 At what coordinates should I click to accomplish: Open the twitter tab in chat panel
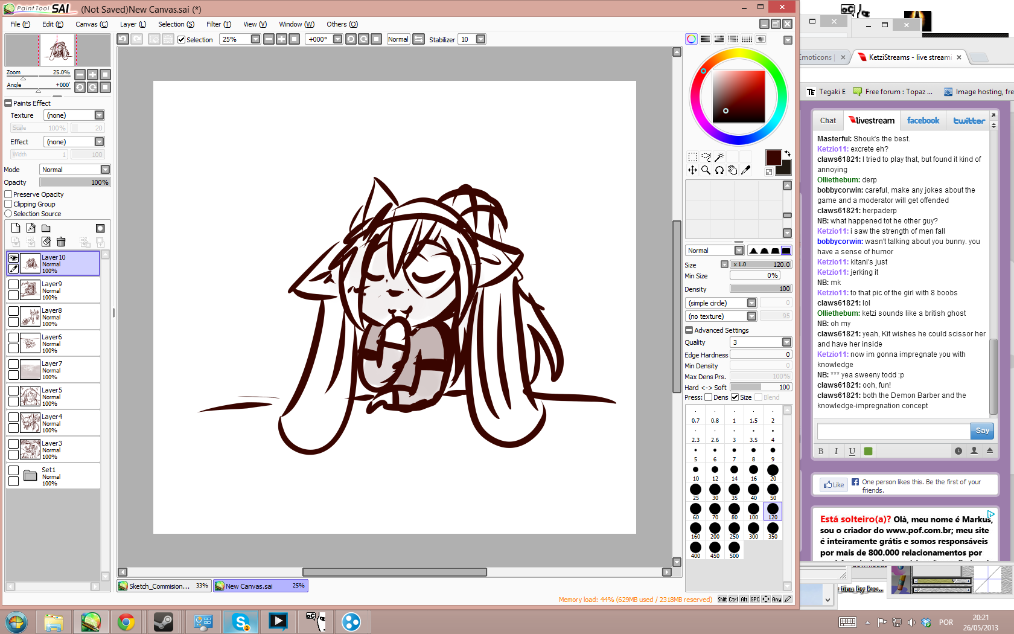tap(969, 121)
